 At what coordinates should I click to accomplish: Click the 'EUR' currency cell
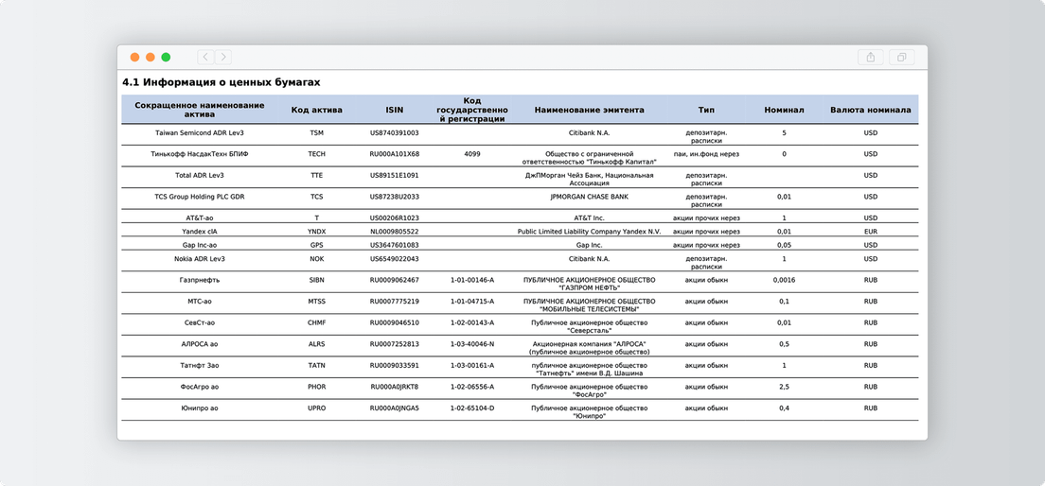pyautogui.click(x=871, y=231)
